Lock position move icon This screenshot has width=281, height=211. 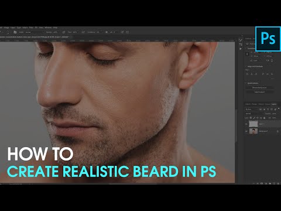[258, 118]
